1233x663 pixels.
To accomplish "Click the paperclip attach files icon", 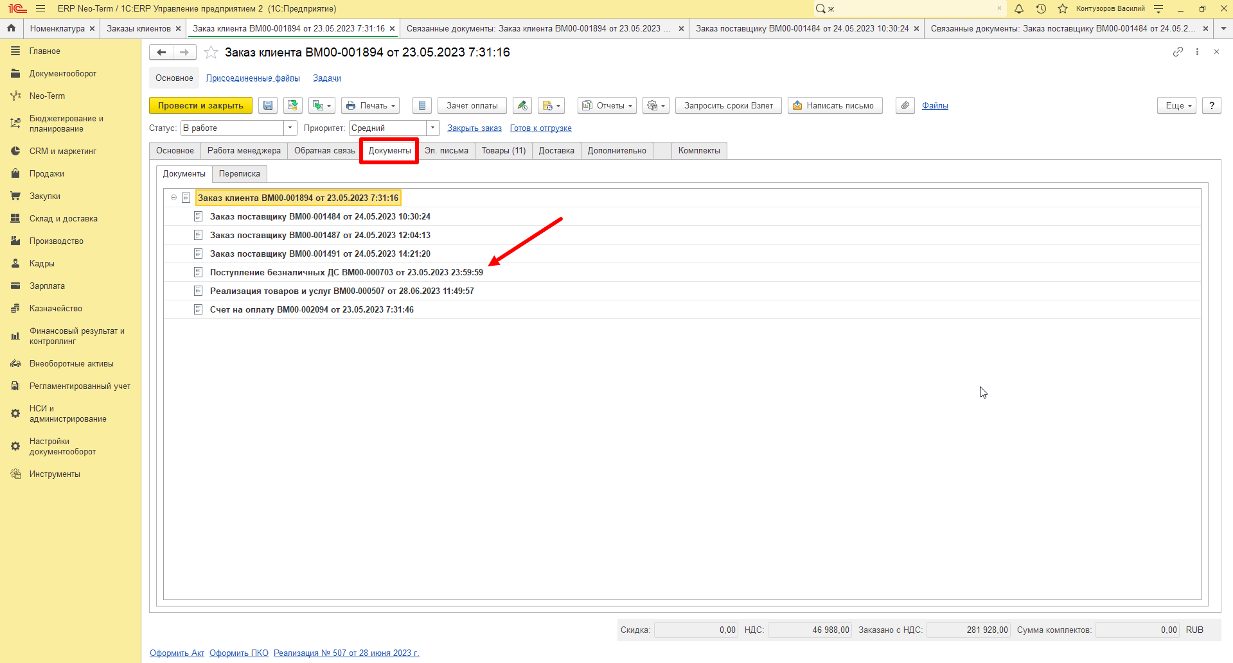I will (x=905, y=106).
